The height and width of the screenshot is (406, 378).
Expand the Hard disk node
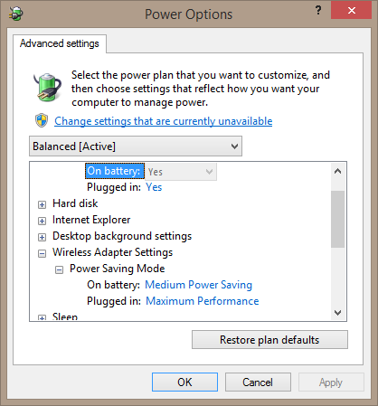coord(42,204)
